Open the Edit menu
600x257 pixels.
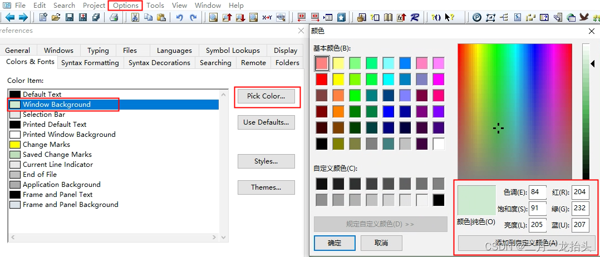[x=40, y=6]
